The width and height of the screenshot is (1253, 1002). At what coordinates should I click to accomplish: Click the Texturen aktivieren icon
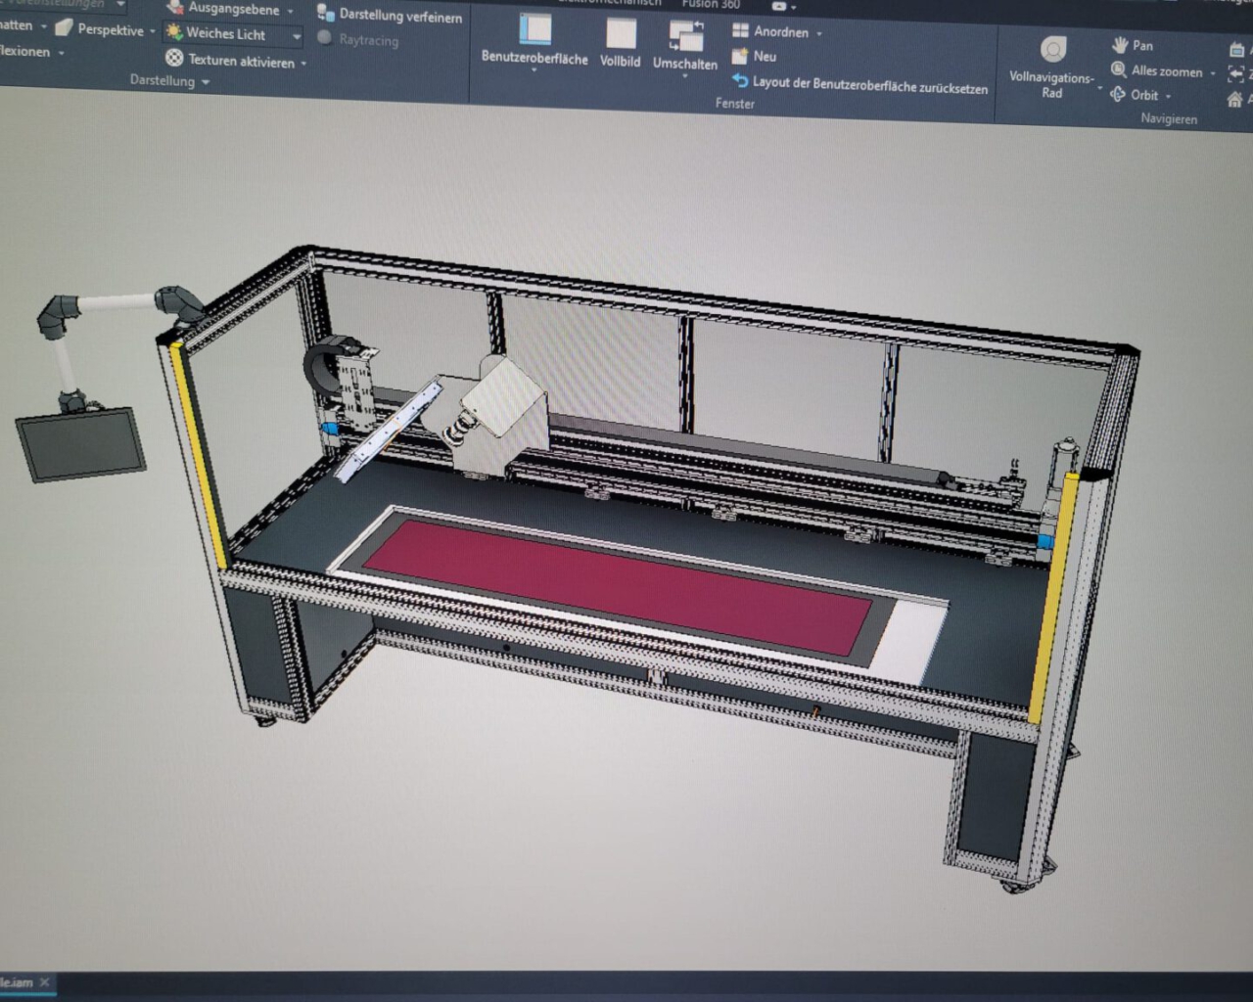tap(174, 59)
